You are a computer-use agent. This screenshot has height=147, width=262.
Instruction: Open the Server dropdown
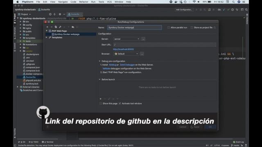126,39
